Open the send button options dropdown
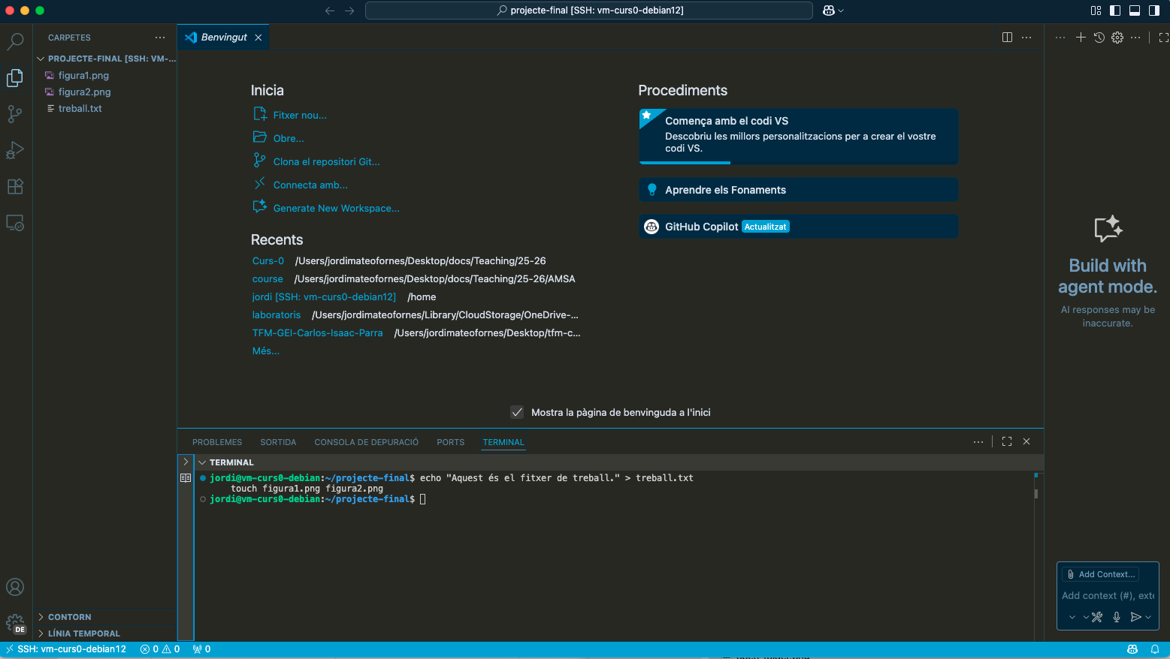Viewport: 1170px width, 659px height. [x=1148, y=617]
